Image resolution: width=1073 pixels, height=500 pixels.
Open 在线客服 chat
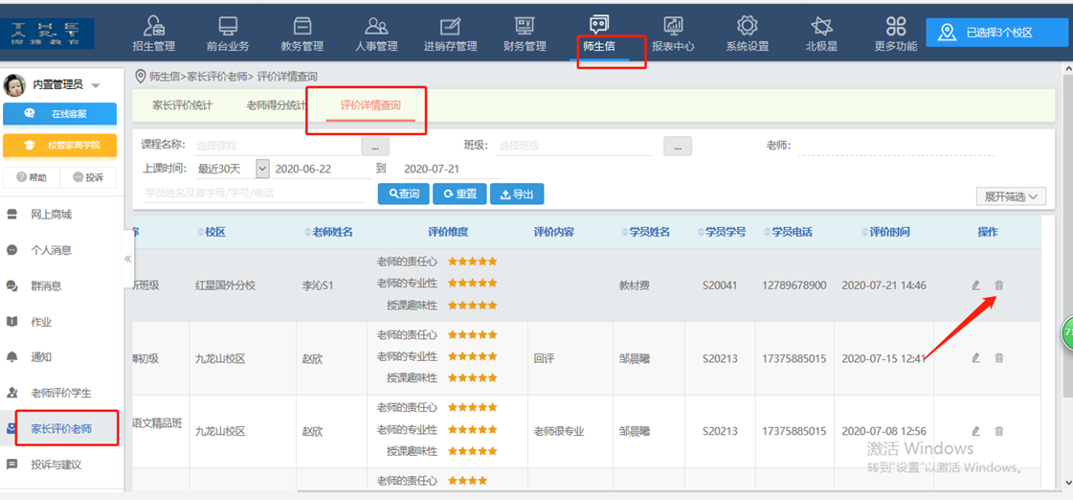point(59,114)
